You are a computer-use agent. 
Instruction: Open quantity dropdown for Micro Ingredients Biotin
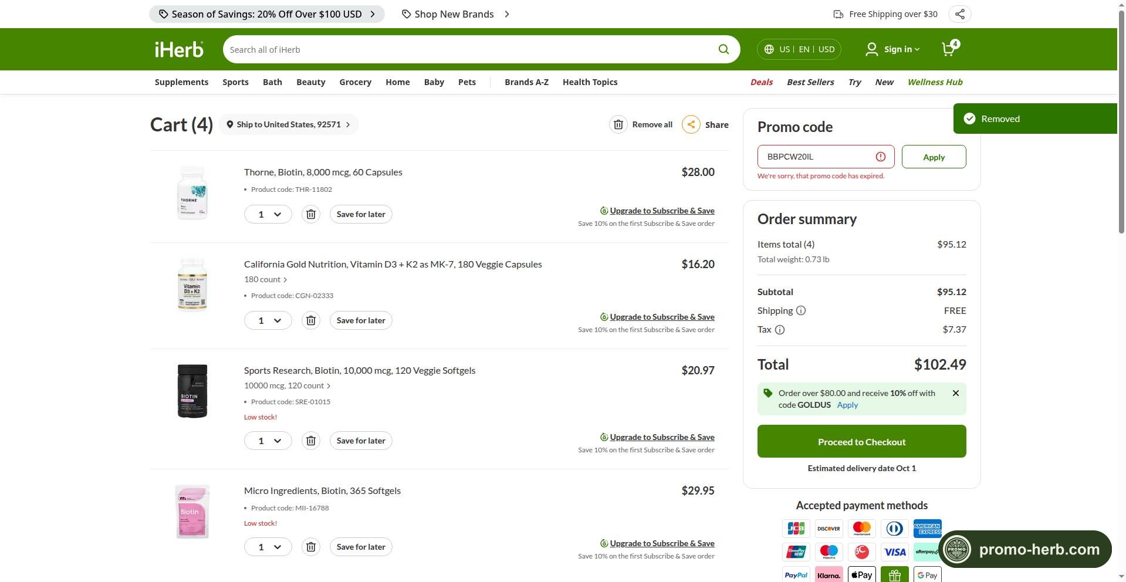click(268, 547)
